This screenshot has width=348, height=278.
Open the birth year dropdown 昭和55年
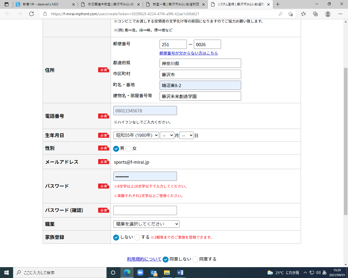point(136,135)
